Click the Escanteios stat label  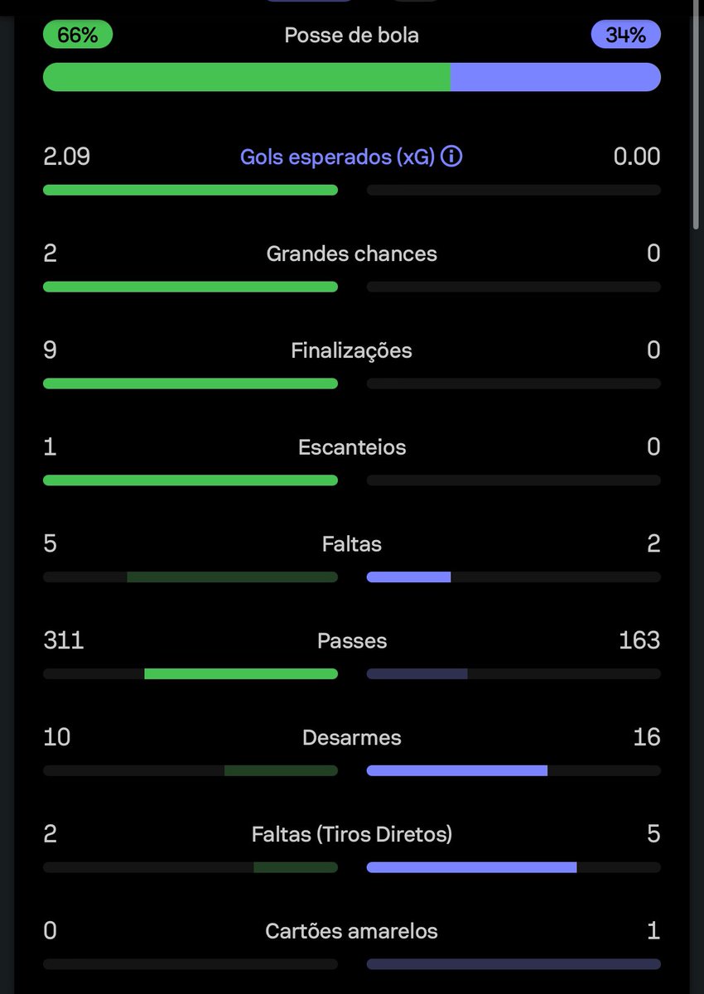(x=351, y=447)
